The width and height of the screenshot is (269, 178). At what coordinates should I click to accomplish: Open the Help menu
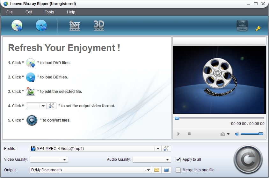71,12
